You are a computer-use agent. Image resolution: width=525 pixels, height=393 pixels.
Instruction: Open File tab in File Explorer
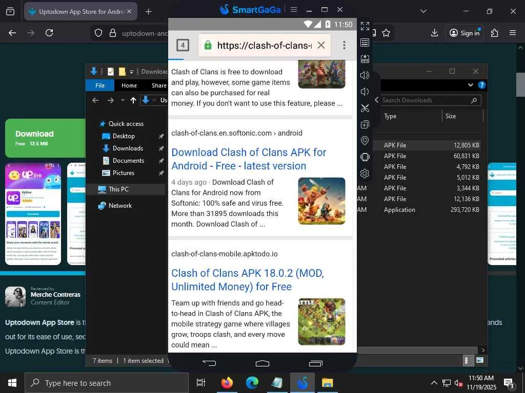click(x=100, y=85)
